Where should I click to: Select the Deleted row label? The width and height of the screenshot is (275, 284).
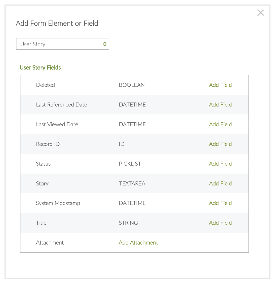click(x=45, y=85)
